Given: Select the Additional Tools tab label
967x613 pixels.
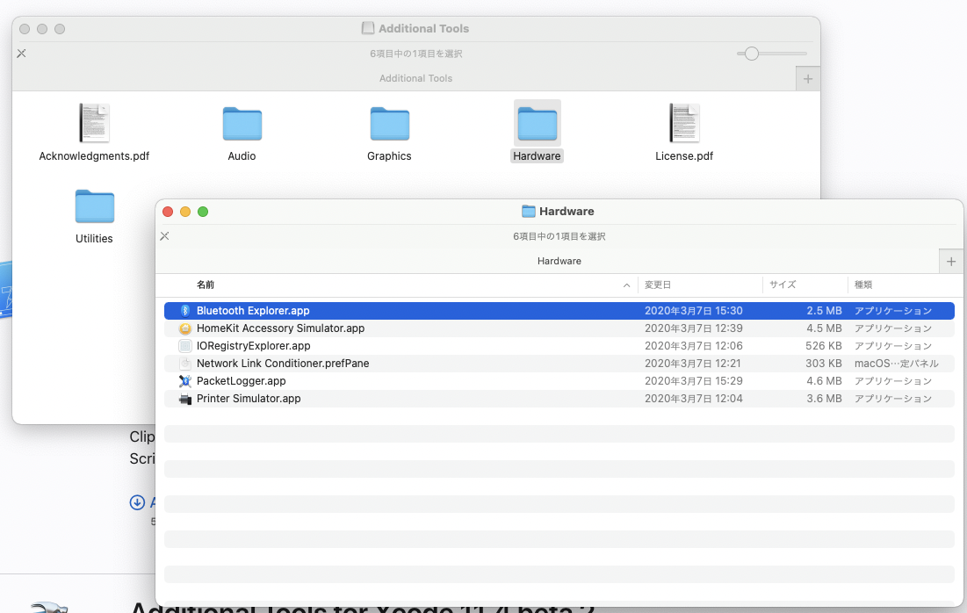Looking at the screenshot, I should (x=415, y=79).
